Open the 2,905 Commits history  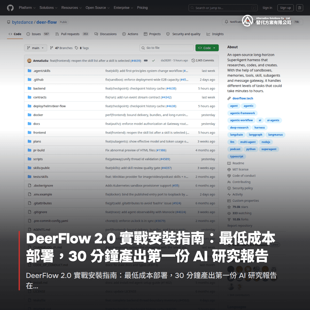coord(203,60)
